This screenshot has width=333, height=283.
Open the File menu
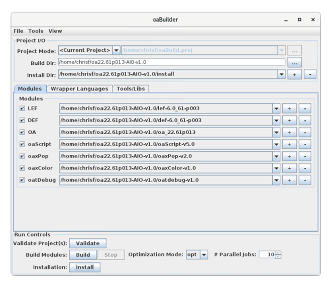click(19, 31)
